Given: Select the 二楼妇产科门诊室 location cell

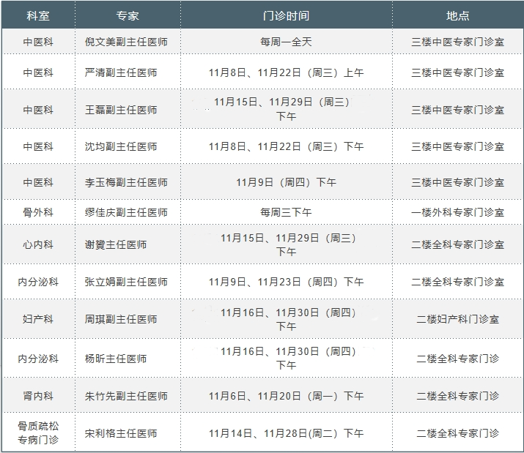Looking at the screenshot, I should 457,319.
